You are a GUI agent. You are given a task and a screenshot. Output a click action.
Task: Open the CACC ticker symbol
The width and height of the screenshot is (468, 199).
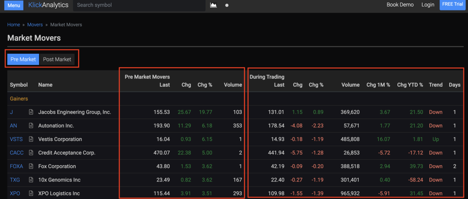coord(17,153)
